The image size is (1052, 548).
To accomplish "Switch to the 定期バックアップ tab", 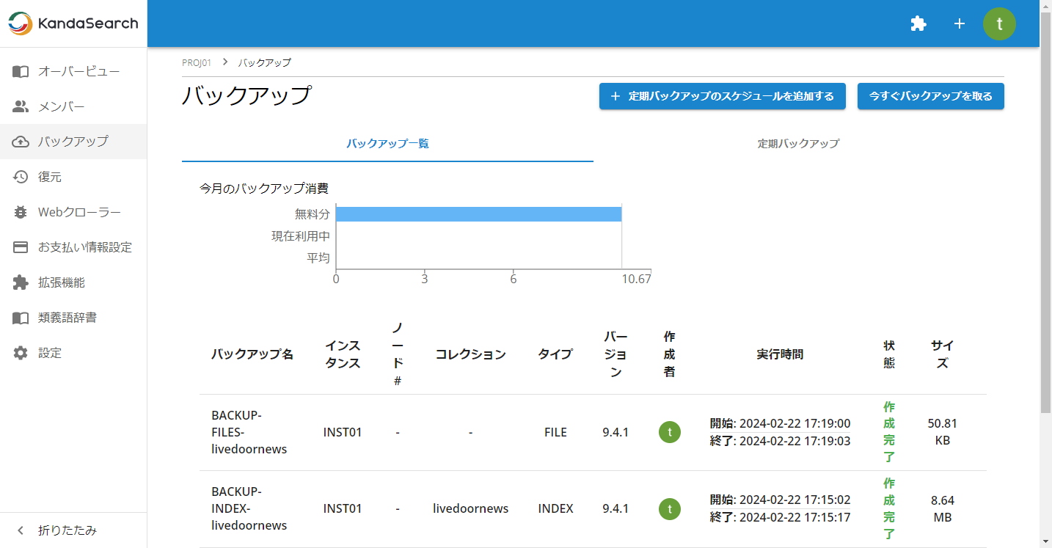I will 798,144.
